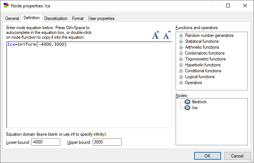Select the Trigonometric functions label
254x163 pixels.
(206, 59)
